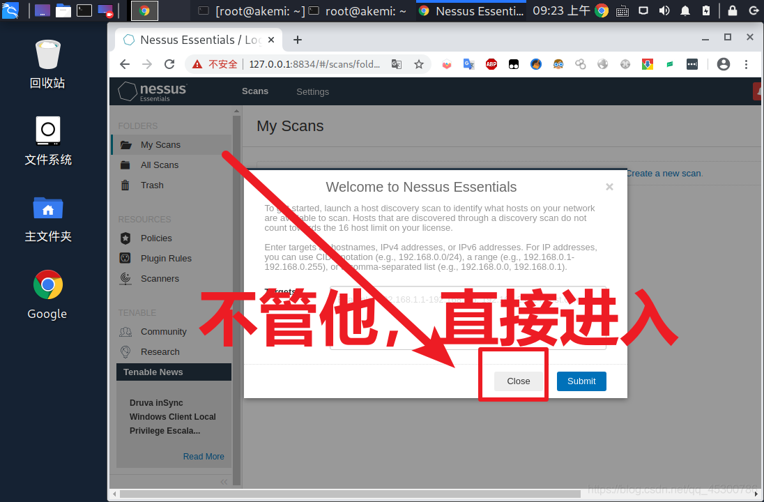Image resolution: width=764 pixels, height=502 pixels.
Task: Dismiss Welcome dialog with the X icon
Action: 609,187
